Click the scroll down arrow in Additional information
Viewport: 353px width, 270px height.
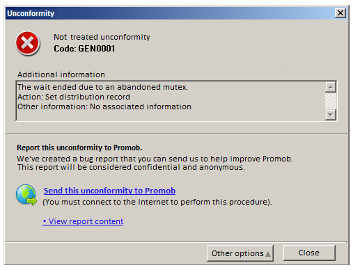coord(331,115)
